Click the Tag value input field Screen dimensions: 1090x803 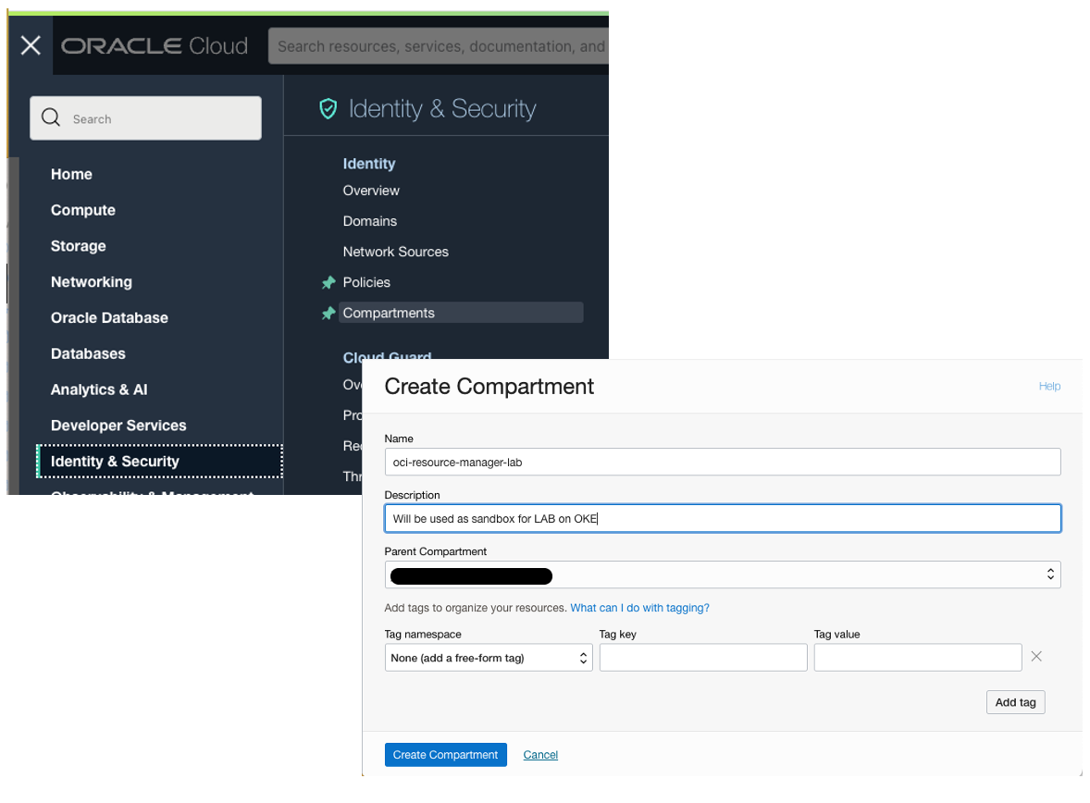click(x=918, y=658)
